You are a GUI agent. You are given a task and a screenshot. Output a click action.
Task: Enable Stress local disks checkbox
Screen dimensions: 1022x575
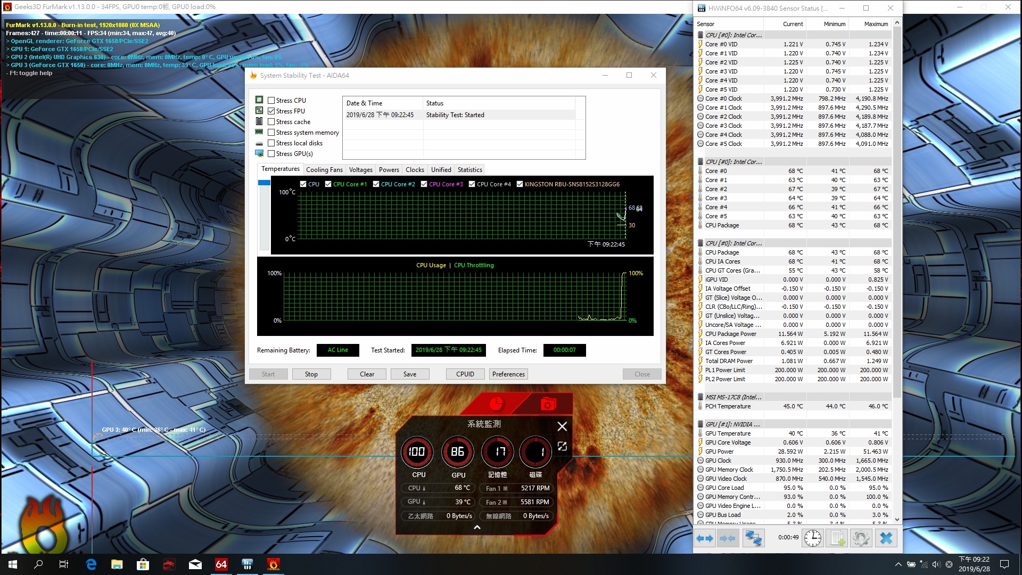[x=271, y=143]
